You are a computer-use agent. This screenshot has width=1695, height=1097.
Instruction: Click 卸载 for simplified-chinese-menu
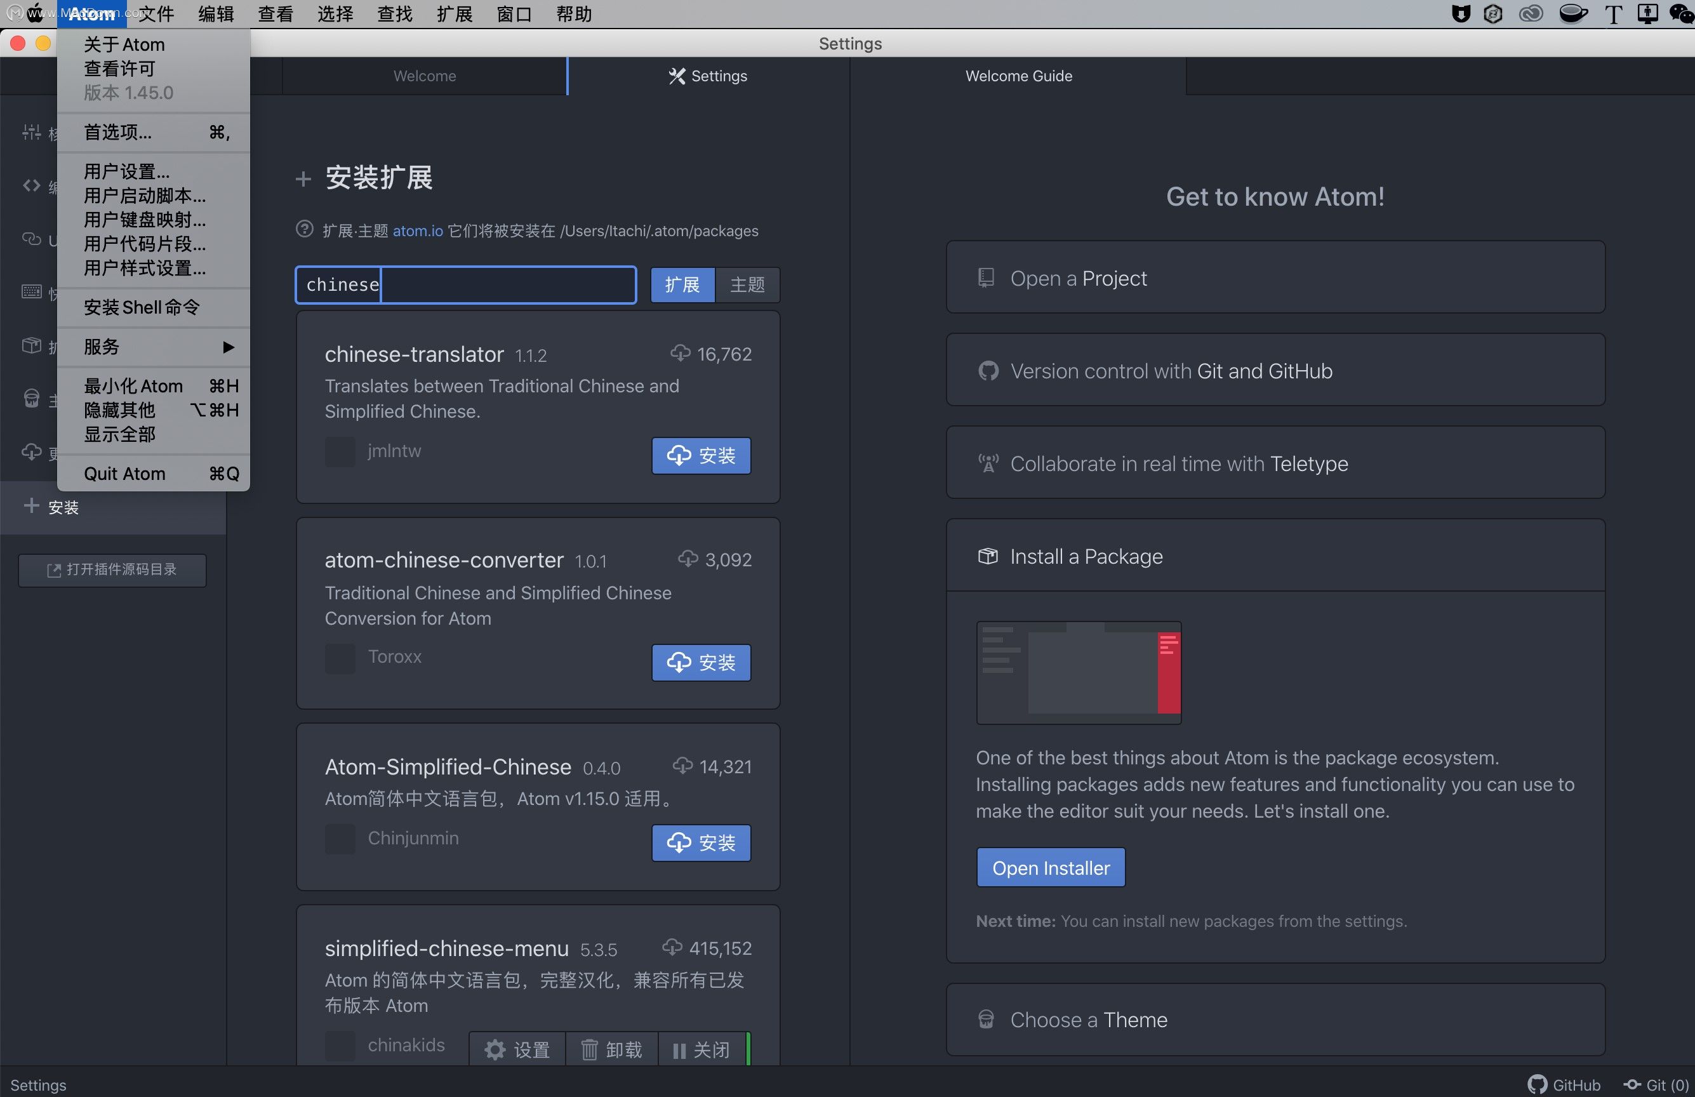tap(612, 1049)
